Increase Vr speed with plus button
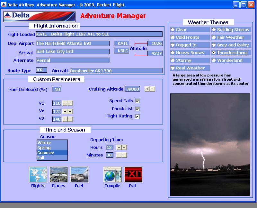 tap(65, 111)
